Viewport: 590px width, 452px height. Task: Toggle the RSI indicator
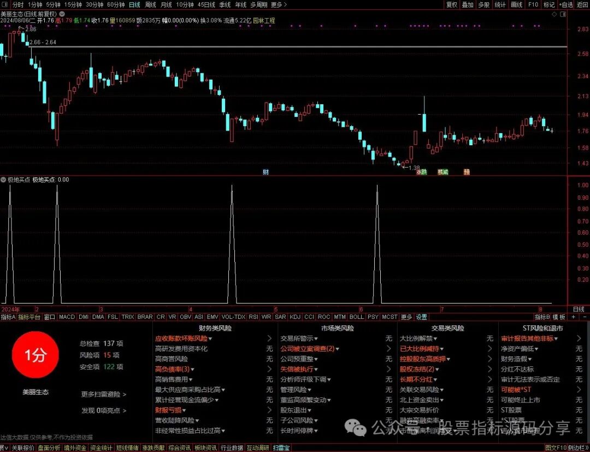(x=253, y=317)
